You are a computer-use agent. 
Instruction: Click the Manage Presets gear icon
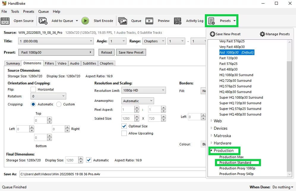(262, 34)
